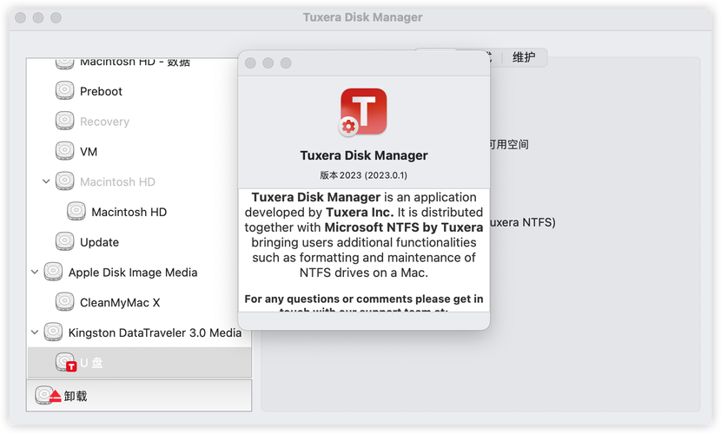Select the U 盘 volume row

pyautogui.click(x=139, y=363)
